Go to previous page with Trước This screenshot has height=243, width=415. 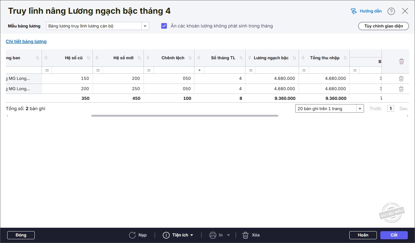(376, 109)
